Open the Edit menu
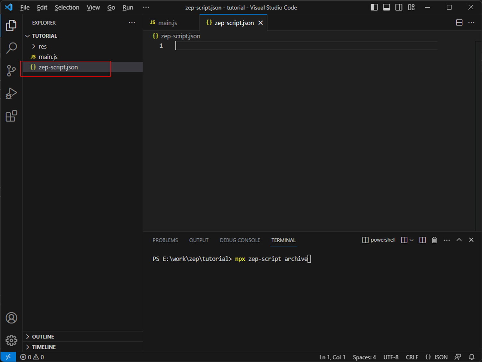This screenshot has width=482, height=362. point(42,7)
